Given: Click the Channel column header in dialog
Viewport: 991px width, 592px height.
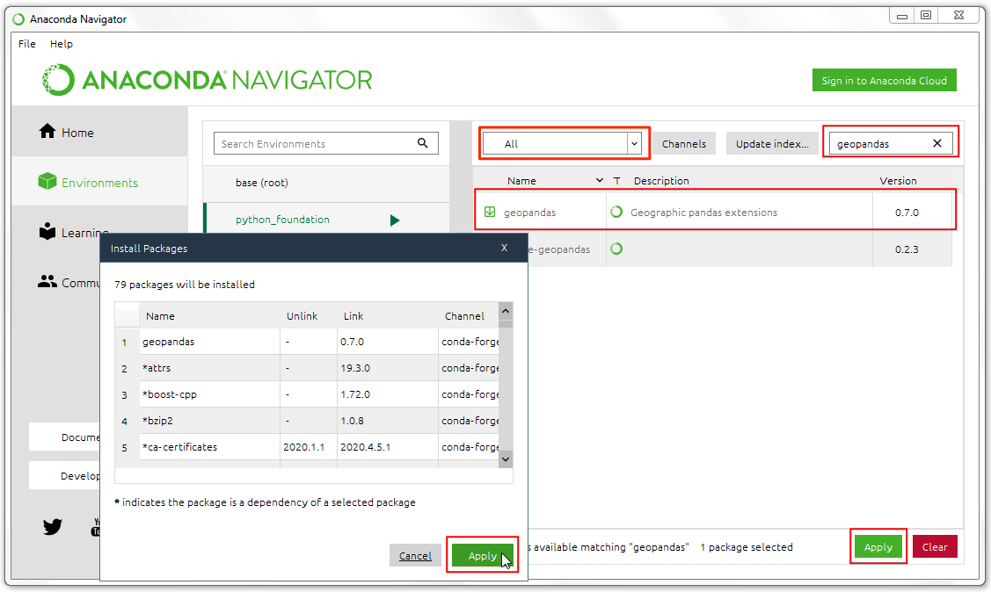Looking at the screenshot, I should (464, 315).
